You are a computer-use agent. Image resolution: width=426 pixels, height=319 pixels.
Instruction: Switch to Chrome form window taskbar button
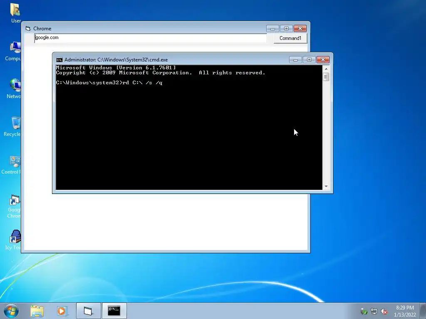tap(88, 311)
